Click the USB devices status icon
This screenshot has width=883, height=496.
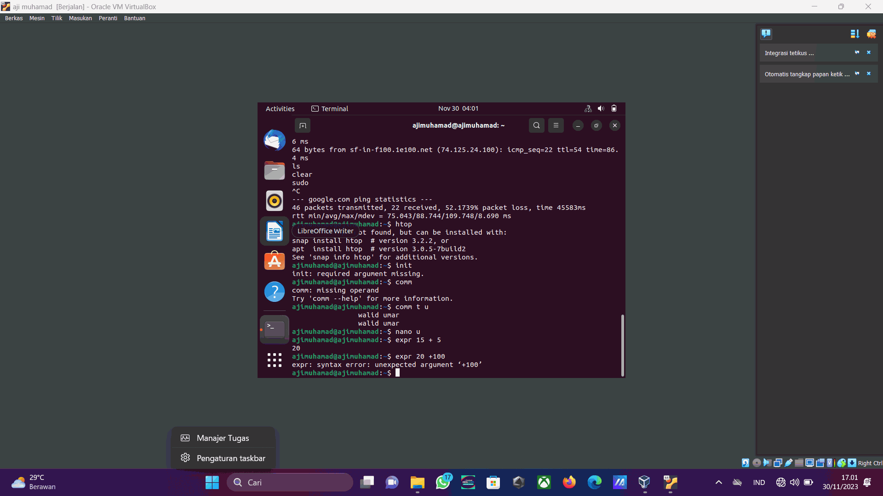pos(788,463)
